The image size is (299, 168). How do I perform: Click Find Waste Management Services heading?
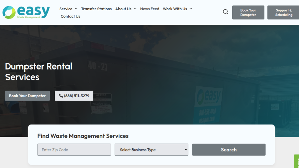[83, 136]
